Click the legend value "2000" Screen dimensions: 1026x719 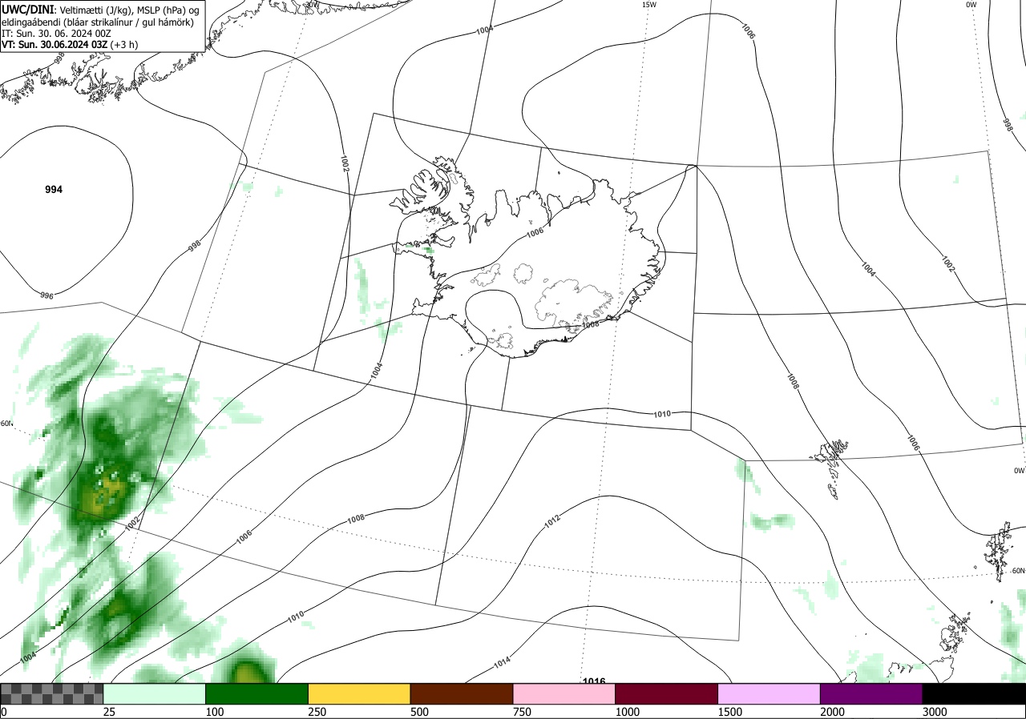tap(834, 712)
